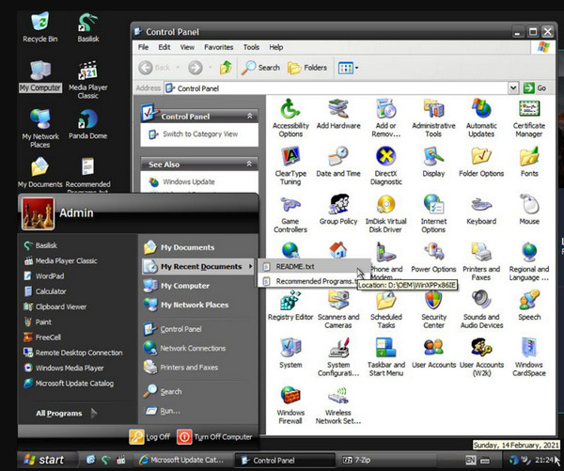The image size is (564, 471).
Task: Collapse the Control Panel side pane section
Action: point(249,116)
